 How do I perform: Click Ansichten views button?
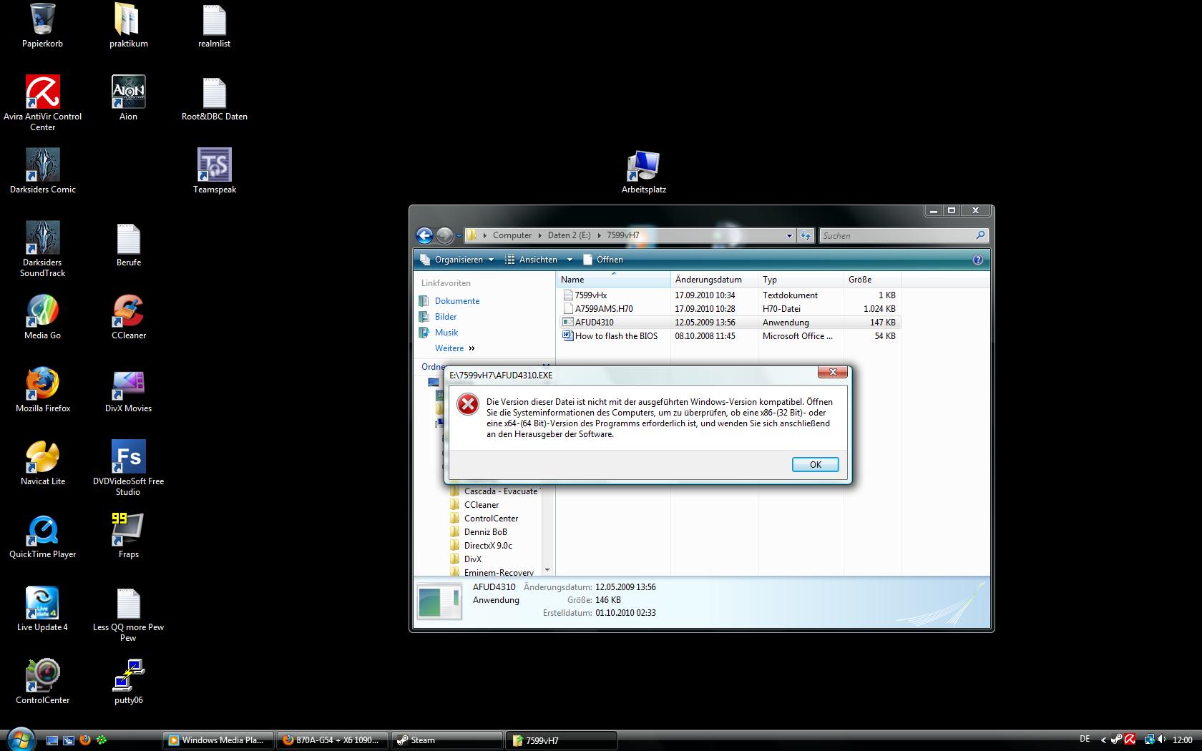click(532, 260)
